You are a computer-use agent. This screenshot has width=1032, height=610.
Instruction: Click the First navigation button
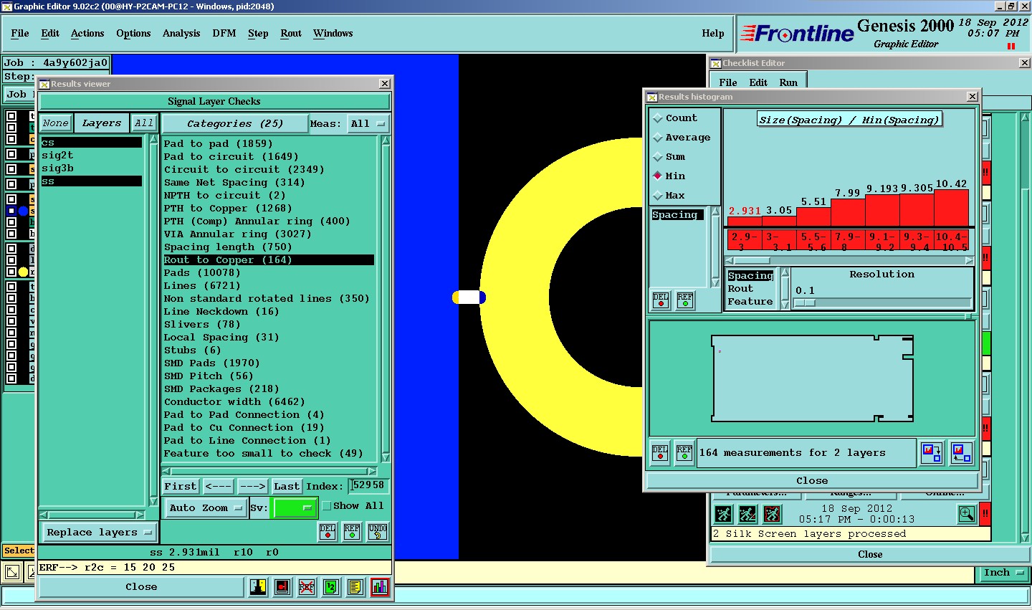(181, 486)
